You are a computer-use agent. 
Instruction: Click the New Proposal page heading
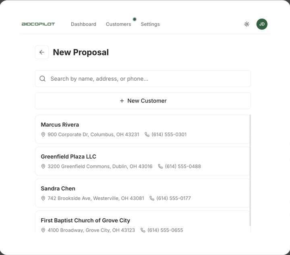coord(81,52)
